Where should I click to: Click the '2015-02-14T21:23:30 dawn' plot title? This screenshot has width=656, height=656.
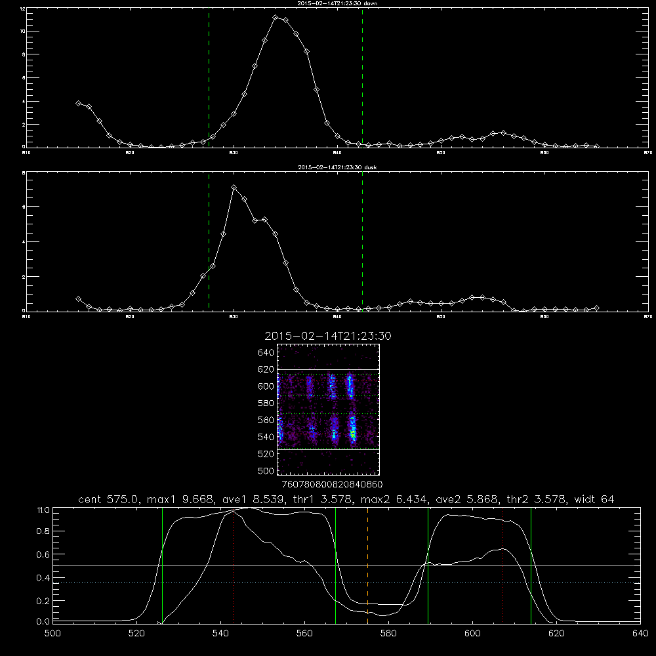[337, 3]
